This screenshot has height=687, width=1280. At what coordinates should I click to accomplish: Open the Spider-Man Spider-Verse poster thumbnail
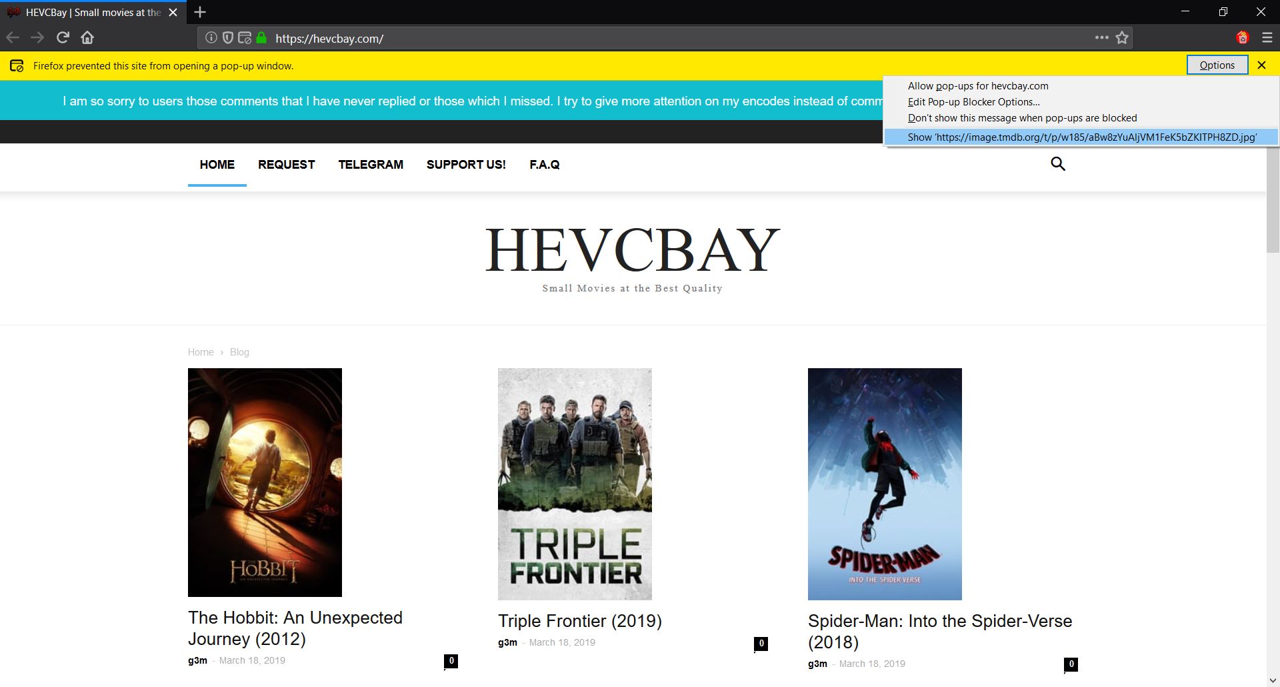click(885, 484)
